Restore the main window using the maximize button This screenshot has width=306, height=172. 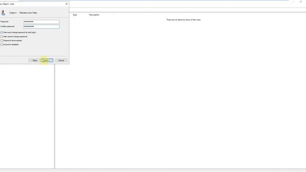(x=301, y=2)
